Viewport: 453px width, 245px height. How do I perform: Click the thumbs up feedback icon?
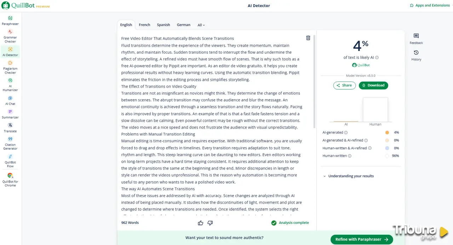pos(201,223)
